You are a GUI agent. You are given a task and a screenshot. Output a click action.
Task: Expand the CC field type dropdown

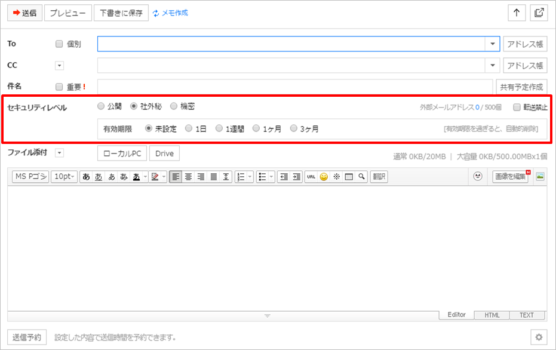[x=59, y=66]
